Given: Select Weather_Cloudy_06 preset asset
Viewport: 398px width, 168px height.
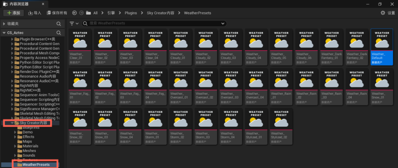Looking at the screenshot, I should click(307, 47).
